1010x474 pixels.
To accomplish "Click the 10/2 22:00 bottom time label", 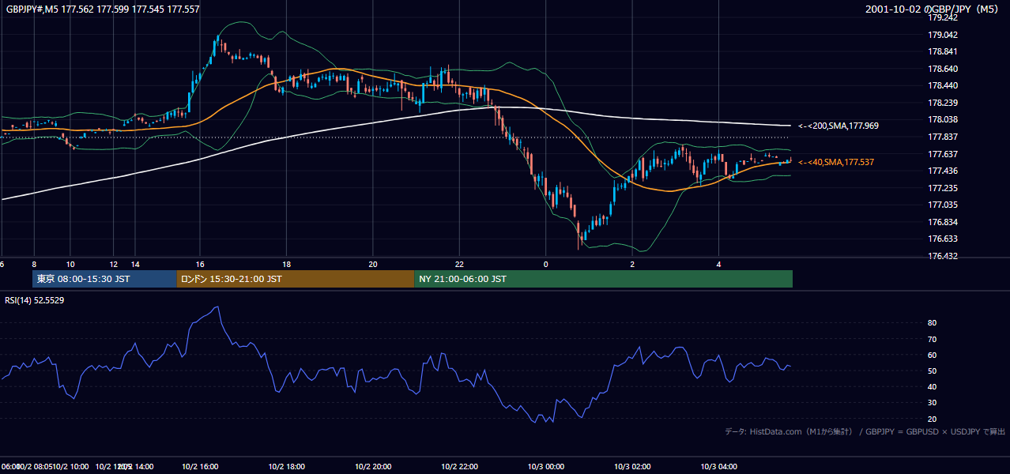I will coord(460,467).
